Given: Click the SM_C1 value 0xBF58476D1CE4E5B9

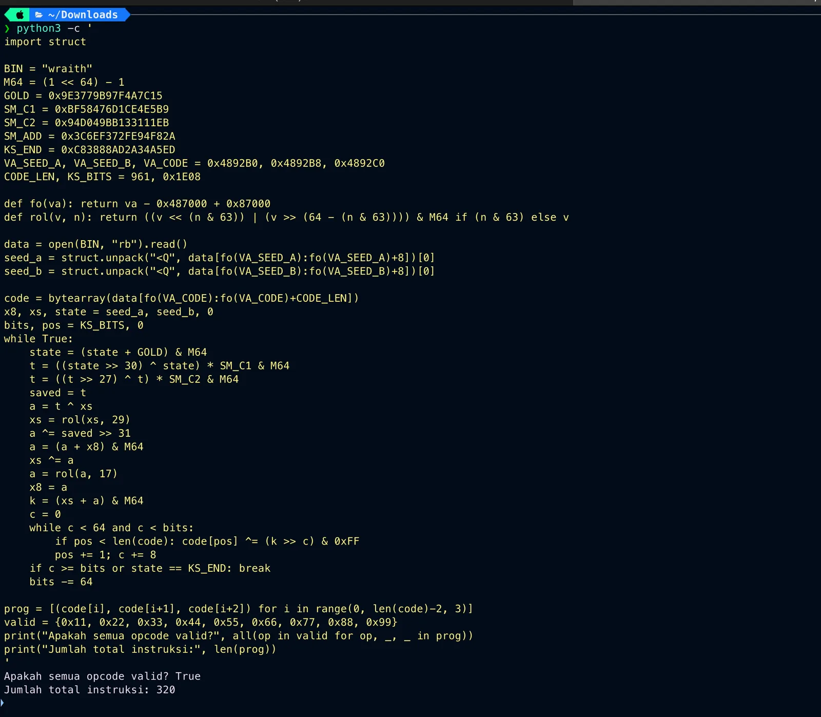Looking at the screenshot, I should [112, 109].
